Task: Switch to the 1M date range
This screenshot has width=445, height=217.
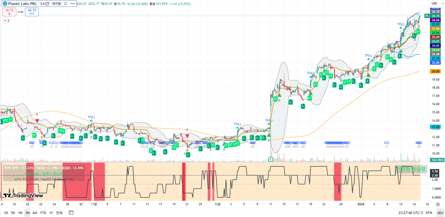Action: pyautogui.click(x=20, y=213)
